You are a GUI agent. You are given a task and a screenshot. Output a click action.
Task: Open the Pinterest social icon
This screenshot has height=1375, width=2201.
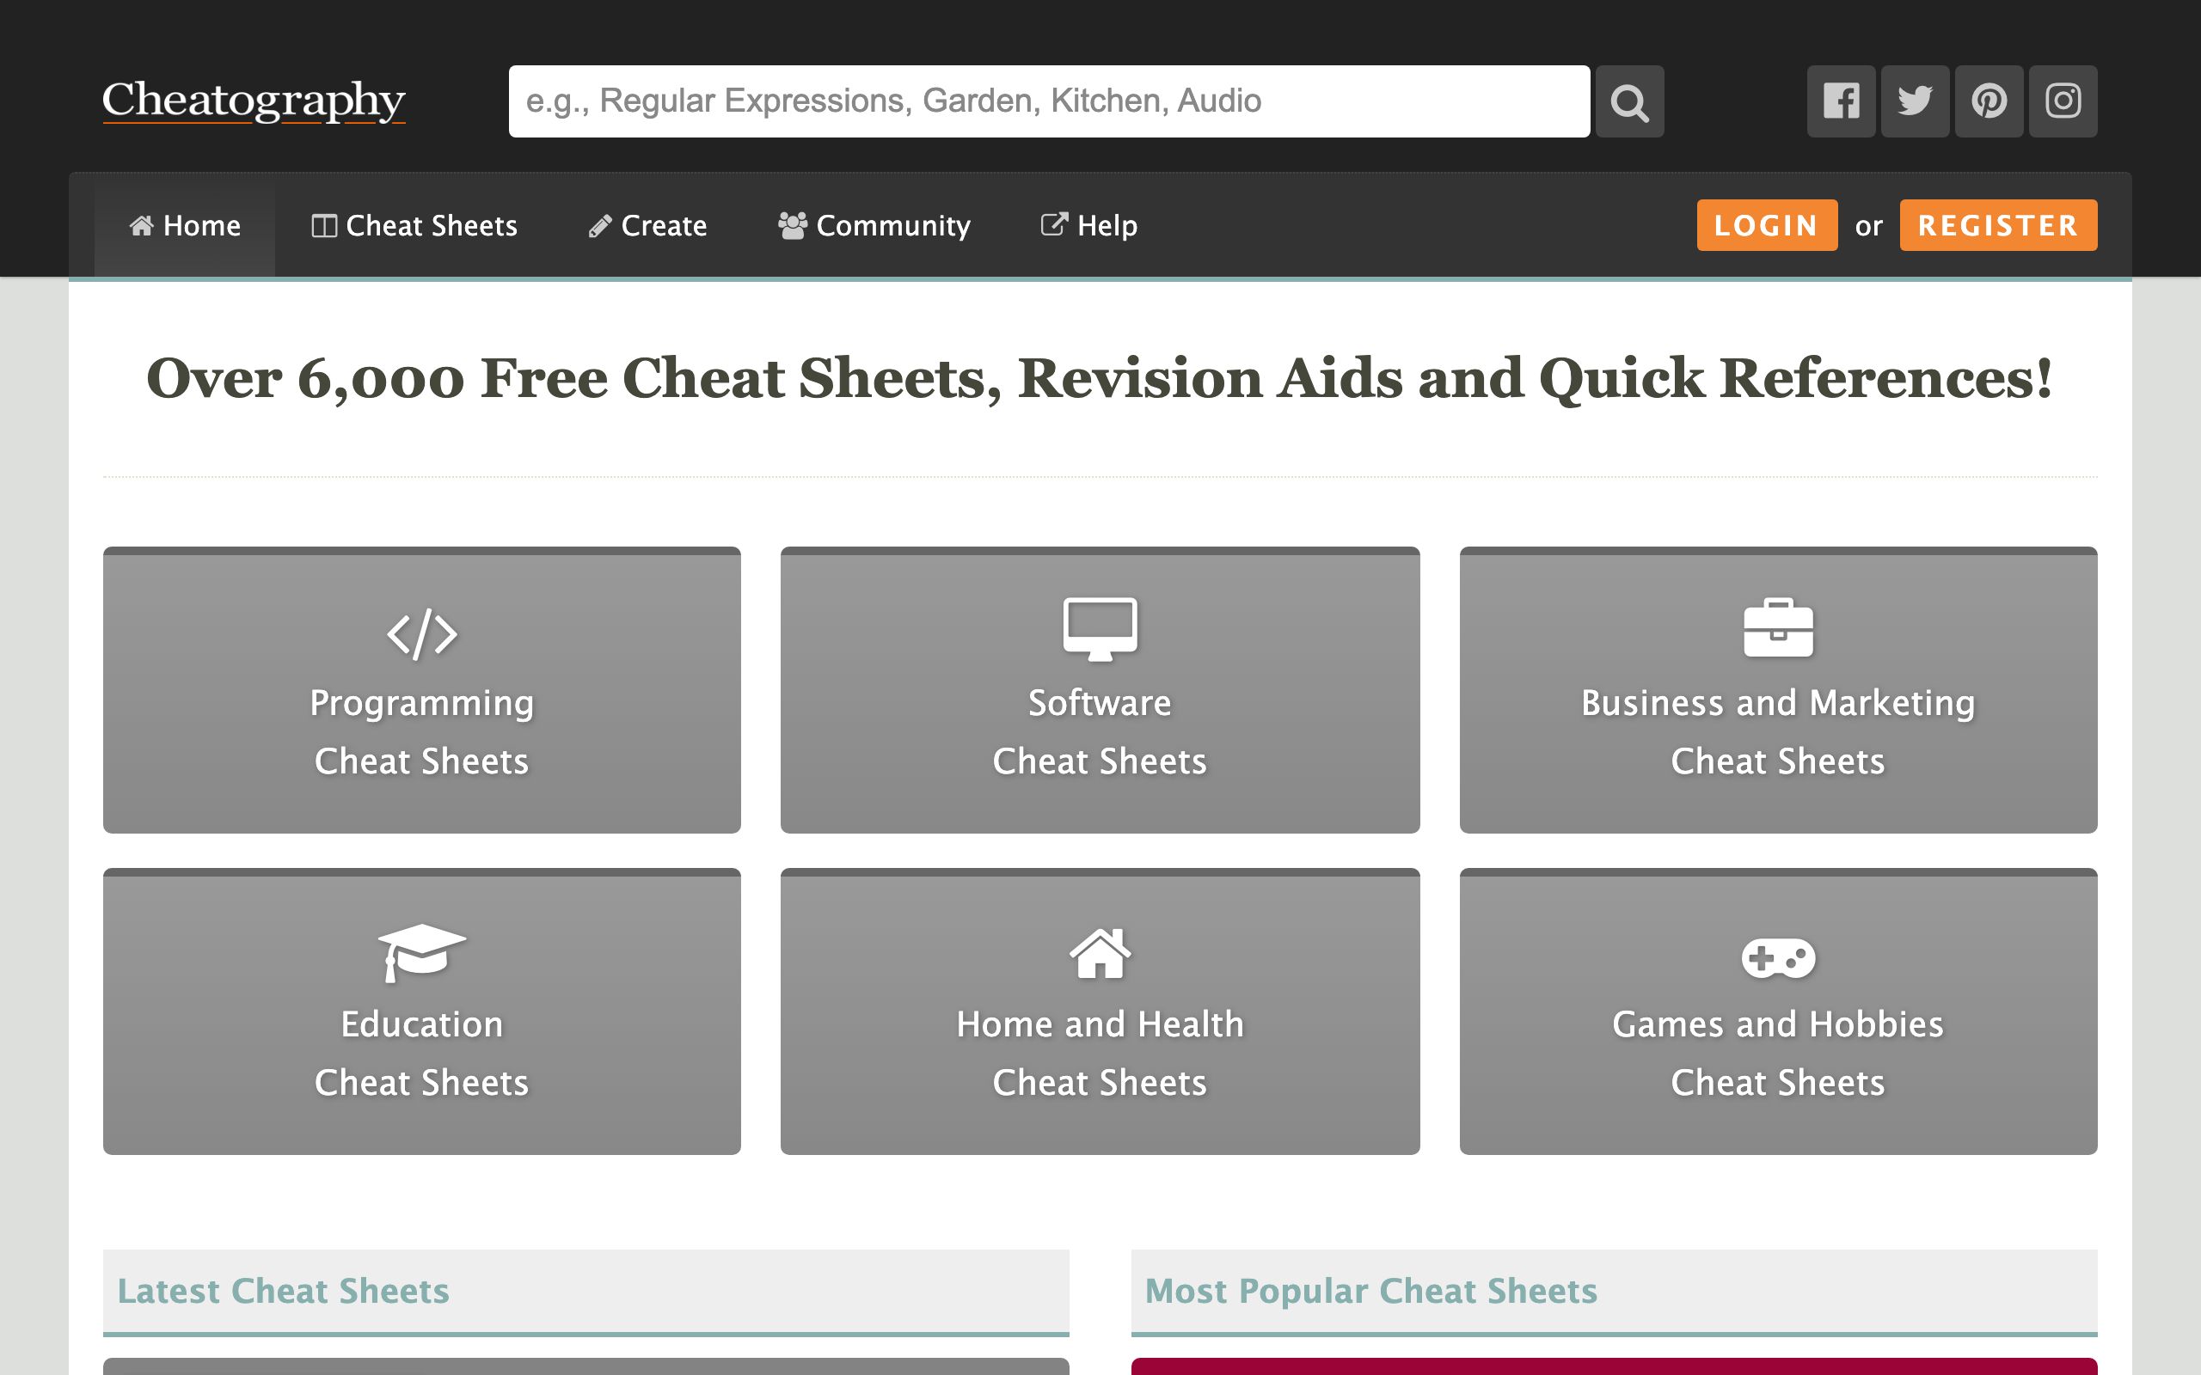1989,101
